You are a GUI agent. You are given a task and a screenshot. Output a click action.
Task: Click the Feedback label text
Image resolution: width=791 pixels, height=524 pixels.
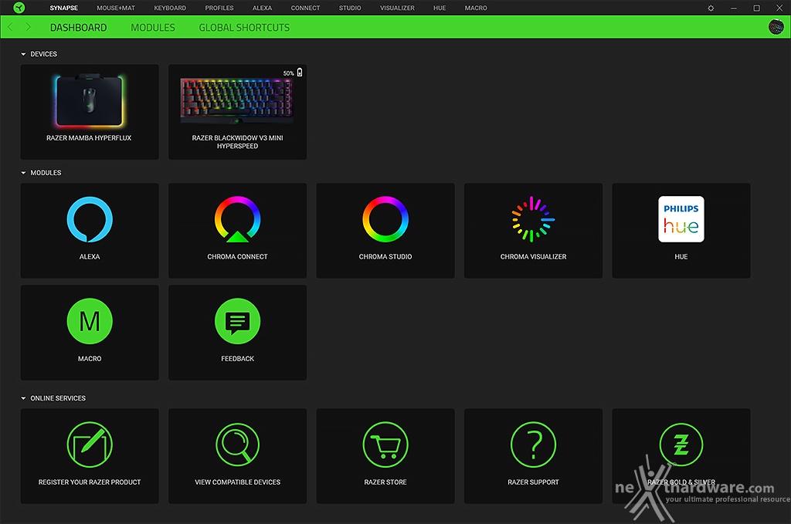pyautogui.click(x=238, y=359)
